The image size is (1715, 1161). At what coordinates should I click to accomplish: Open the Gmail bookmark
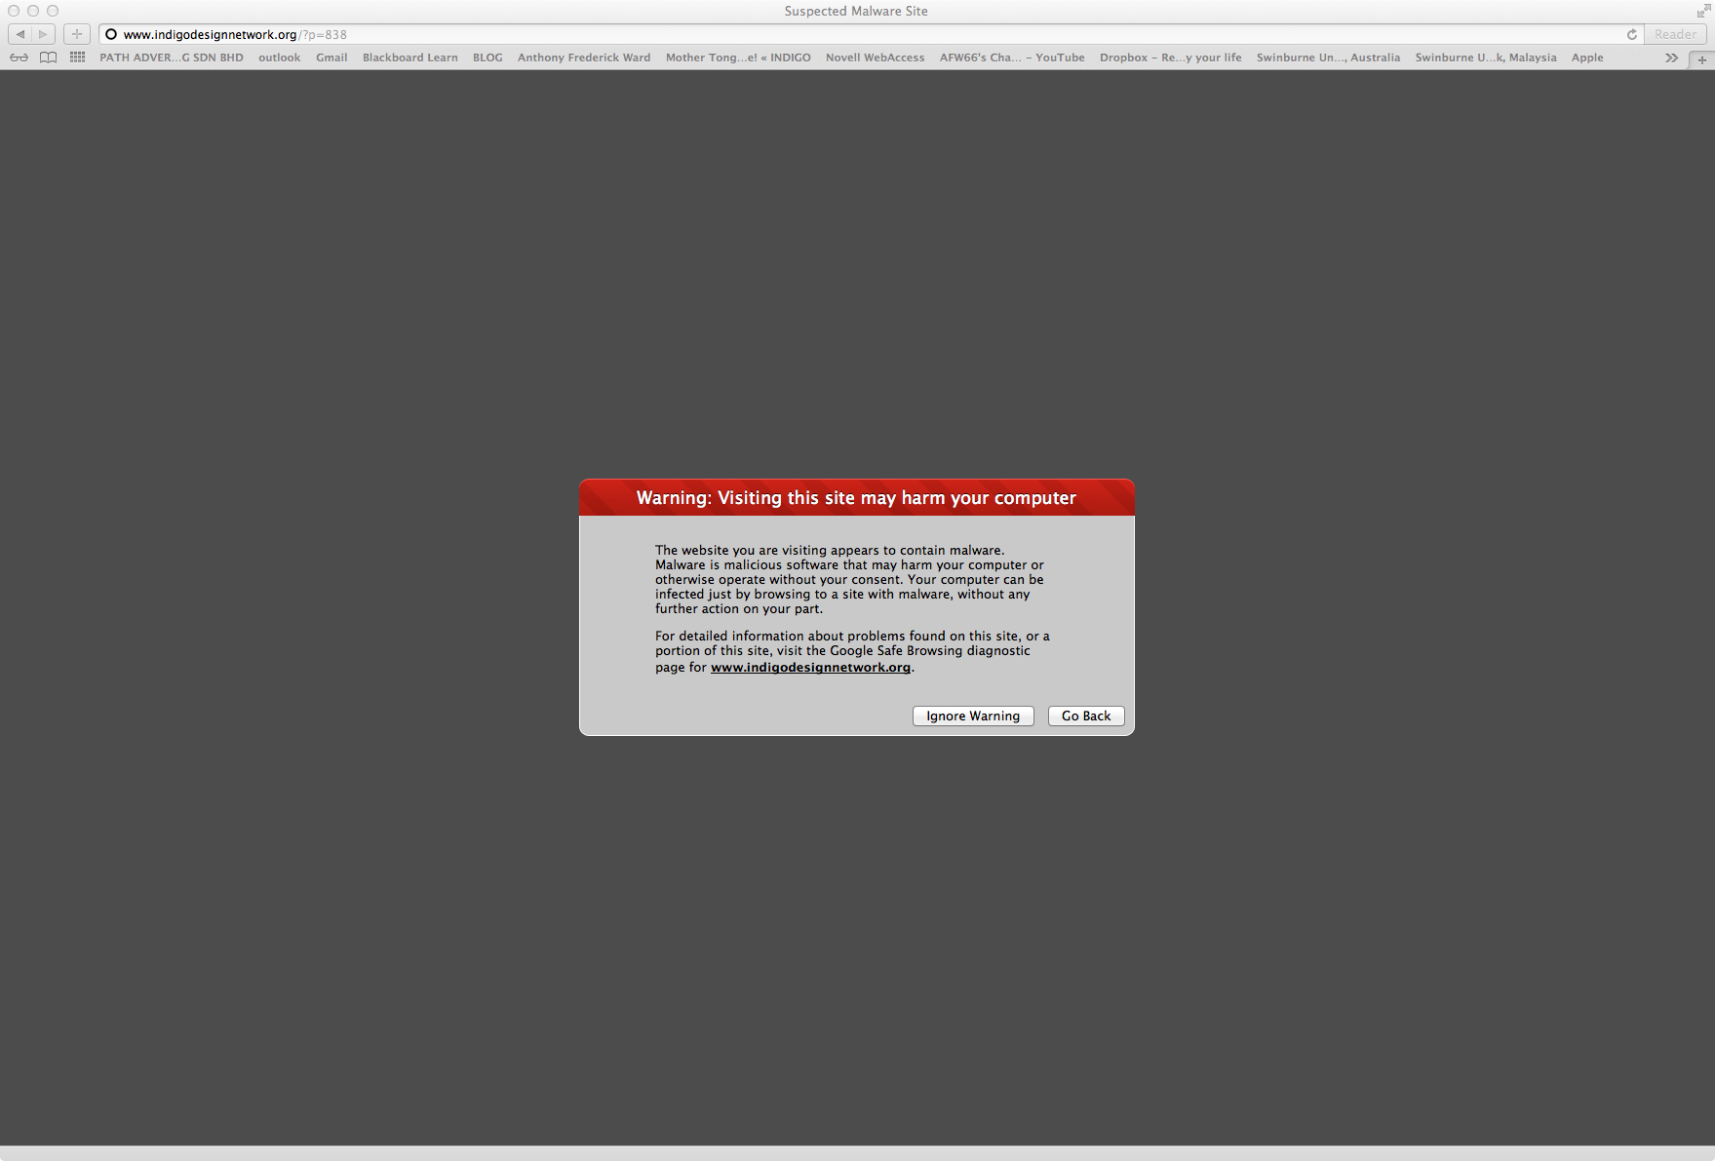coord(331,58)
